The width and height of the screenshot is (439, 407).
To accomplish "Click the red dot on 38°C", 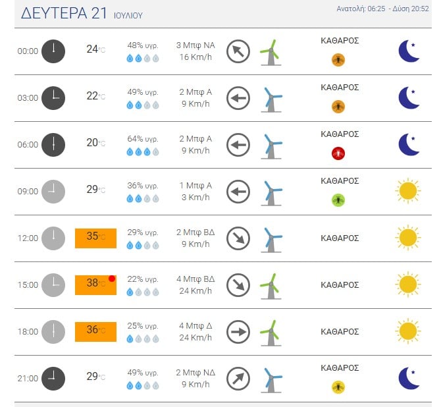I will click(112, 279).
